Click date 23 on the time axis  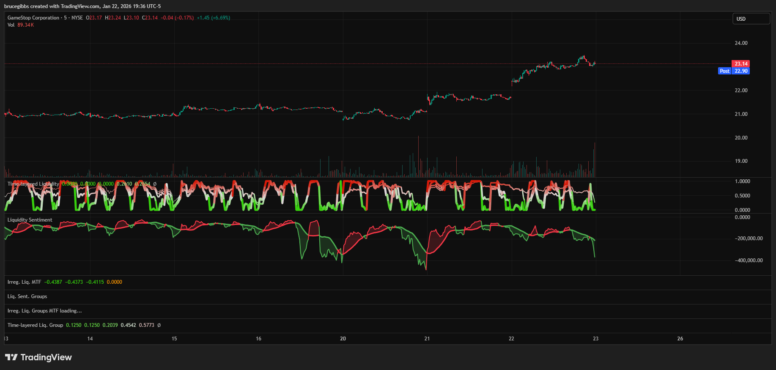[595, 339]
